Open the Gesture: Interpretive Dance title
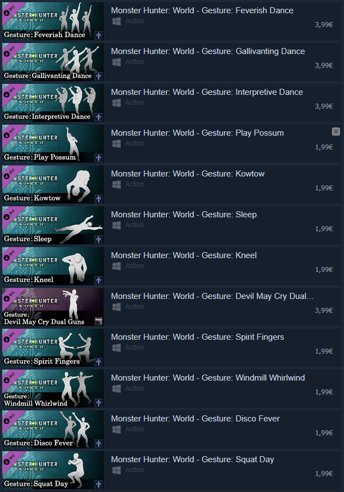344x492 pixels. click(207, 92)
